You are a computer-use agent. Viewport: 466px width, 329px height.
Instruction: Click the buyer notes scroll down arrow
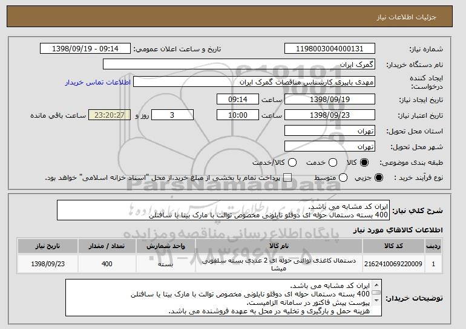click(x=376, y=301)
